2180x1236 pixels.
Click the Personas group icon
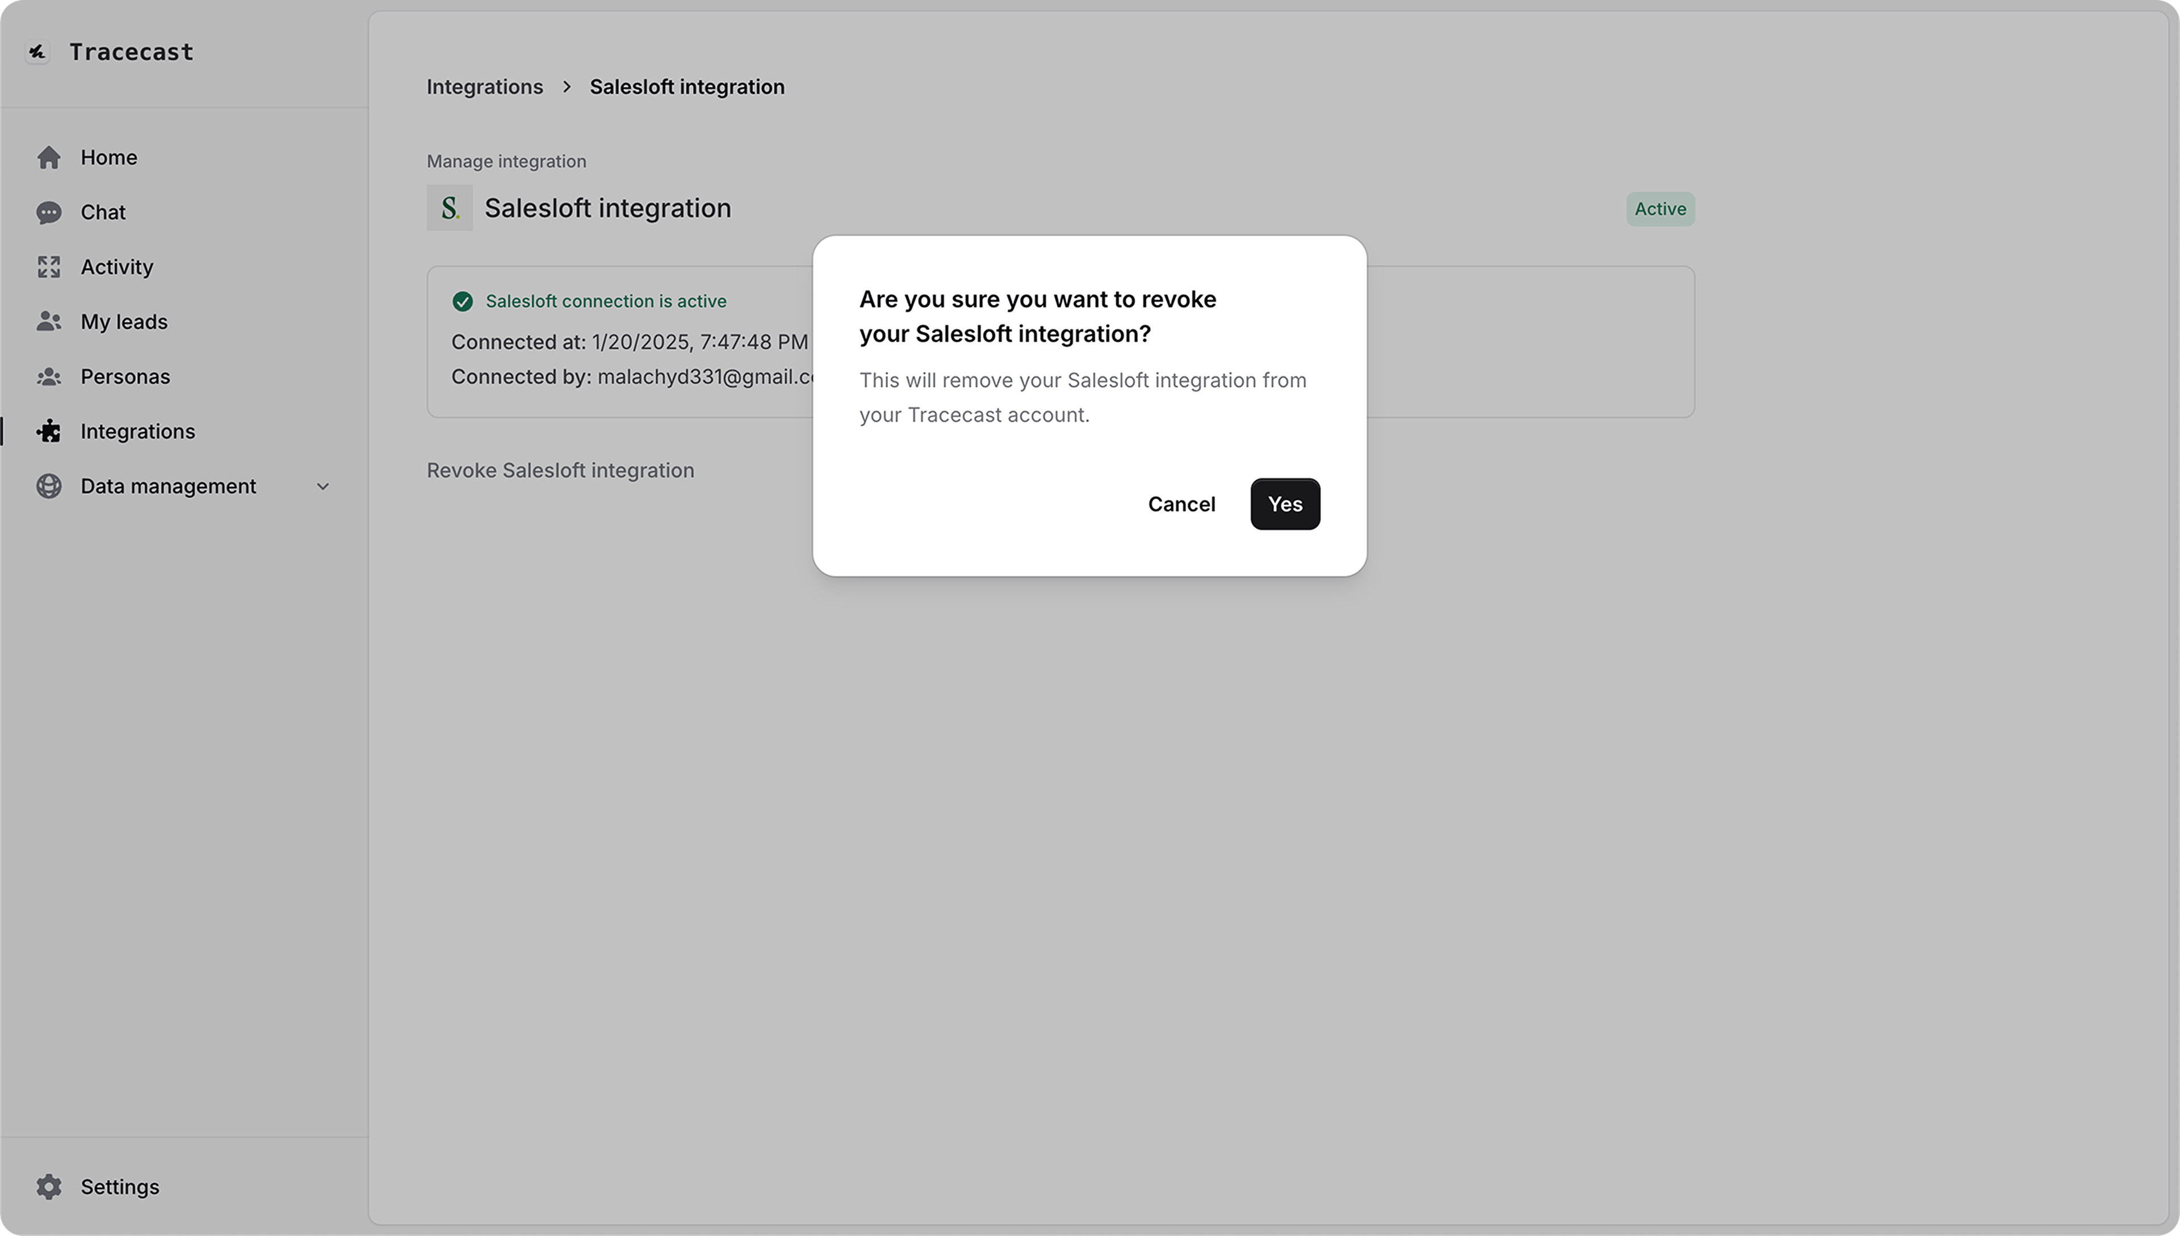[x=48, y=376]
